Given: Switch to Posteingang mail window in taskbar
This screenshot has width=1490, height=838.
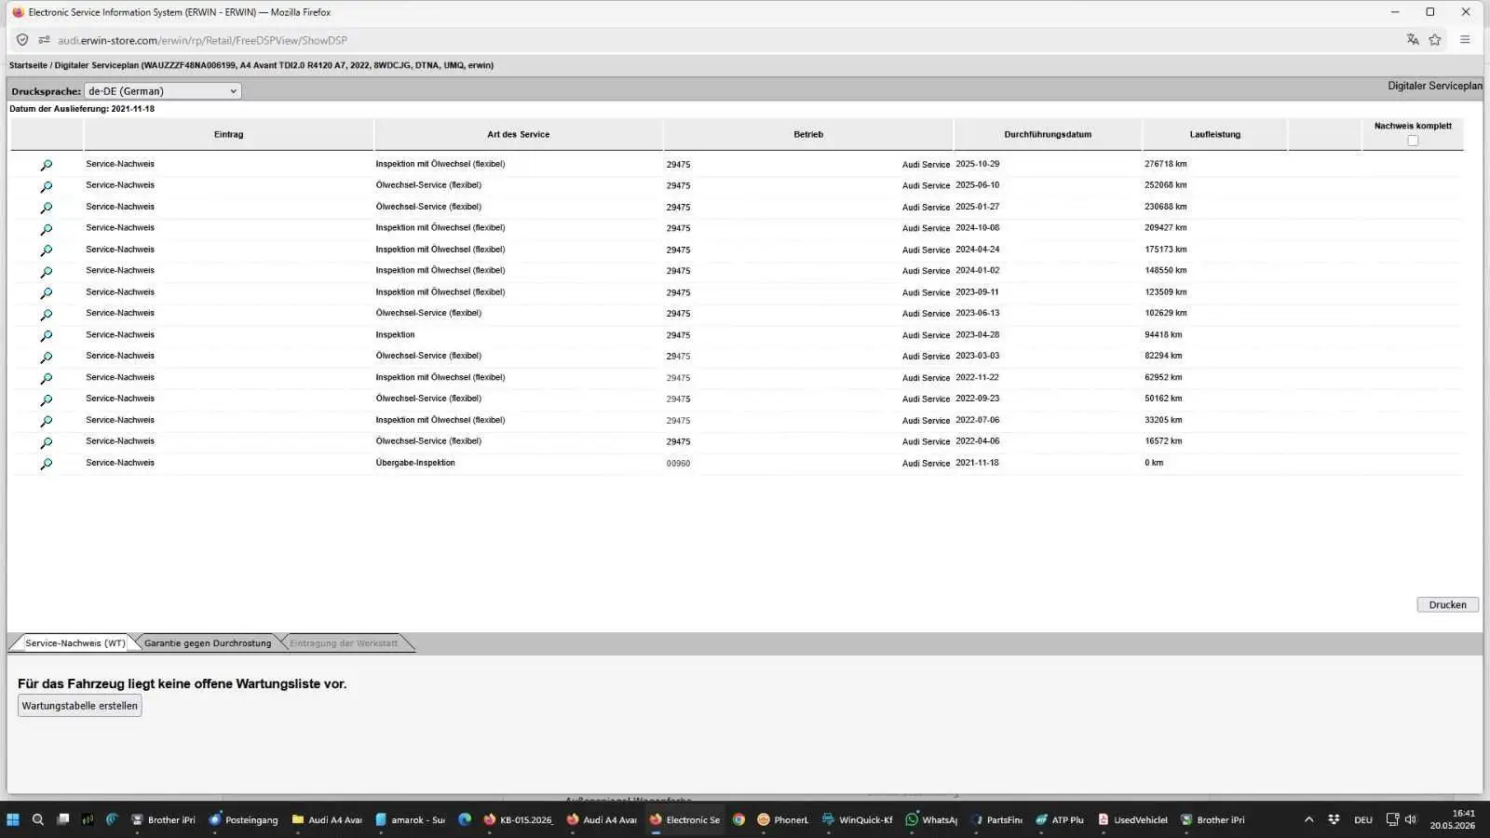Looking at the screenshot, I should click(x=243, y=819).
